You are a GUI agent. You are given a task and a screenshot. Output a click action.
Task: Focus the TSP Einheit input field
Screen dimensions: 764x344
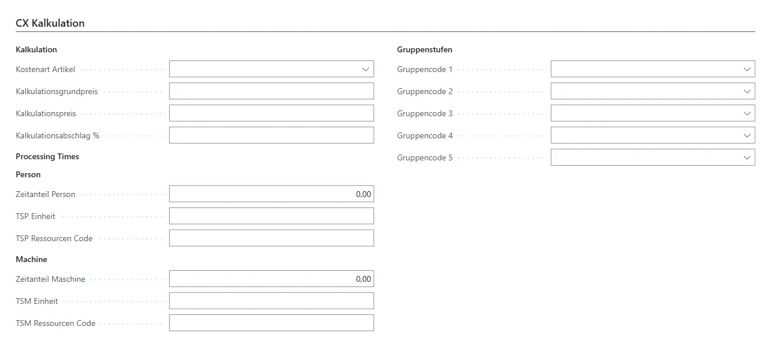(271, 216)
